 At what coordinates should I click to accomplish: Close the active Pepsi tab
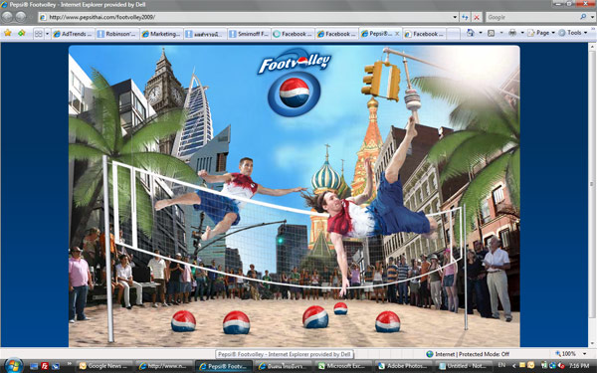[397, 34]
